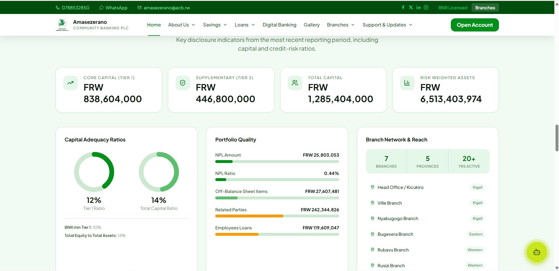Open the WhatsApp link
The width and height of the screenshot is (559, 271).
point(116,8)
